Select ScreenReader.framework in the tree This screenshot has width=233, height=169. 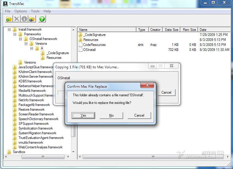click(x=36, y=114)
